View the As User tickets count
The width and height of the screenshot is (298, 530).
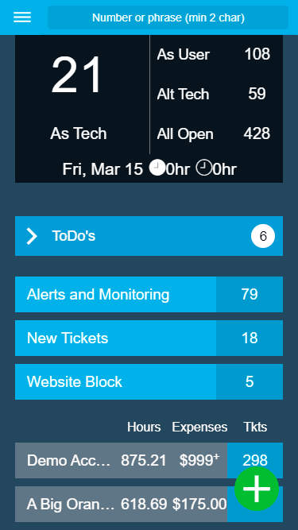pos(214,54)
